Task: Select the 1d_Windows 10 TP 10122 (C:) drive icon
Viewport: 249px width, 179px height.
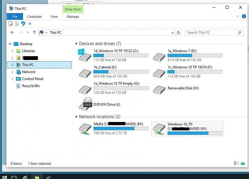Action: coord(85,55)
